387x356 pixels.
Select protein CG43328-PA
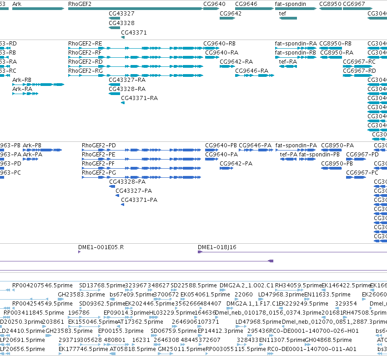click(x=112, y=186)
